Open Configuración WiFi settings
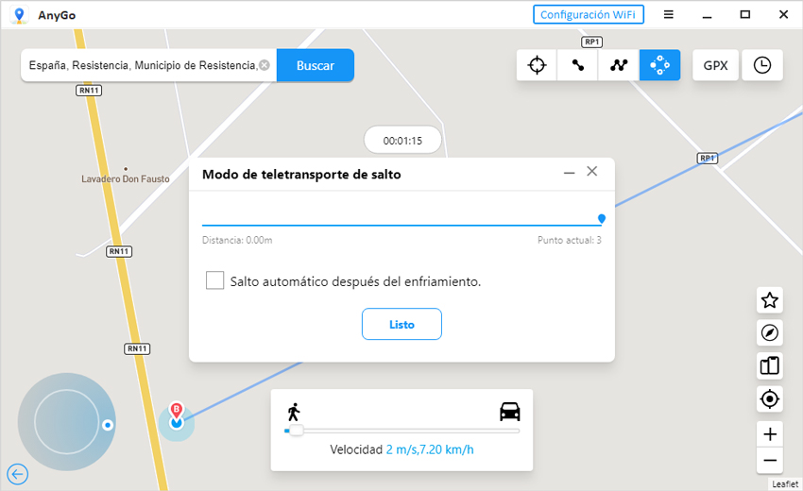This screenshot has width=803, height=491. click(x=589, y=14)
